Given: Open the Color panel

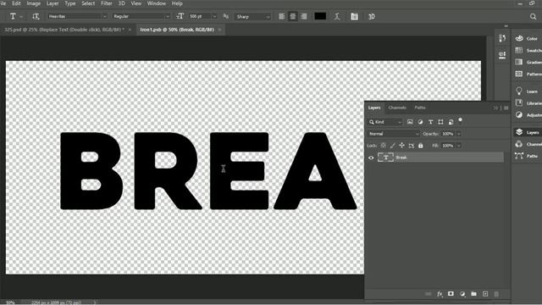Looking at the screenshot, I should pyautogui.click(x=528, y=38).
